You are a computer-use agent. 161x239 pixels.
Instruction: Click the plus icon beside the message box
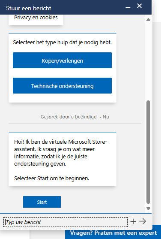[133, 221]
